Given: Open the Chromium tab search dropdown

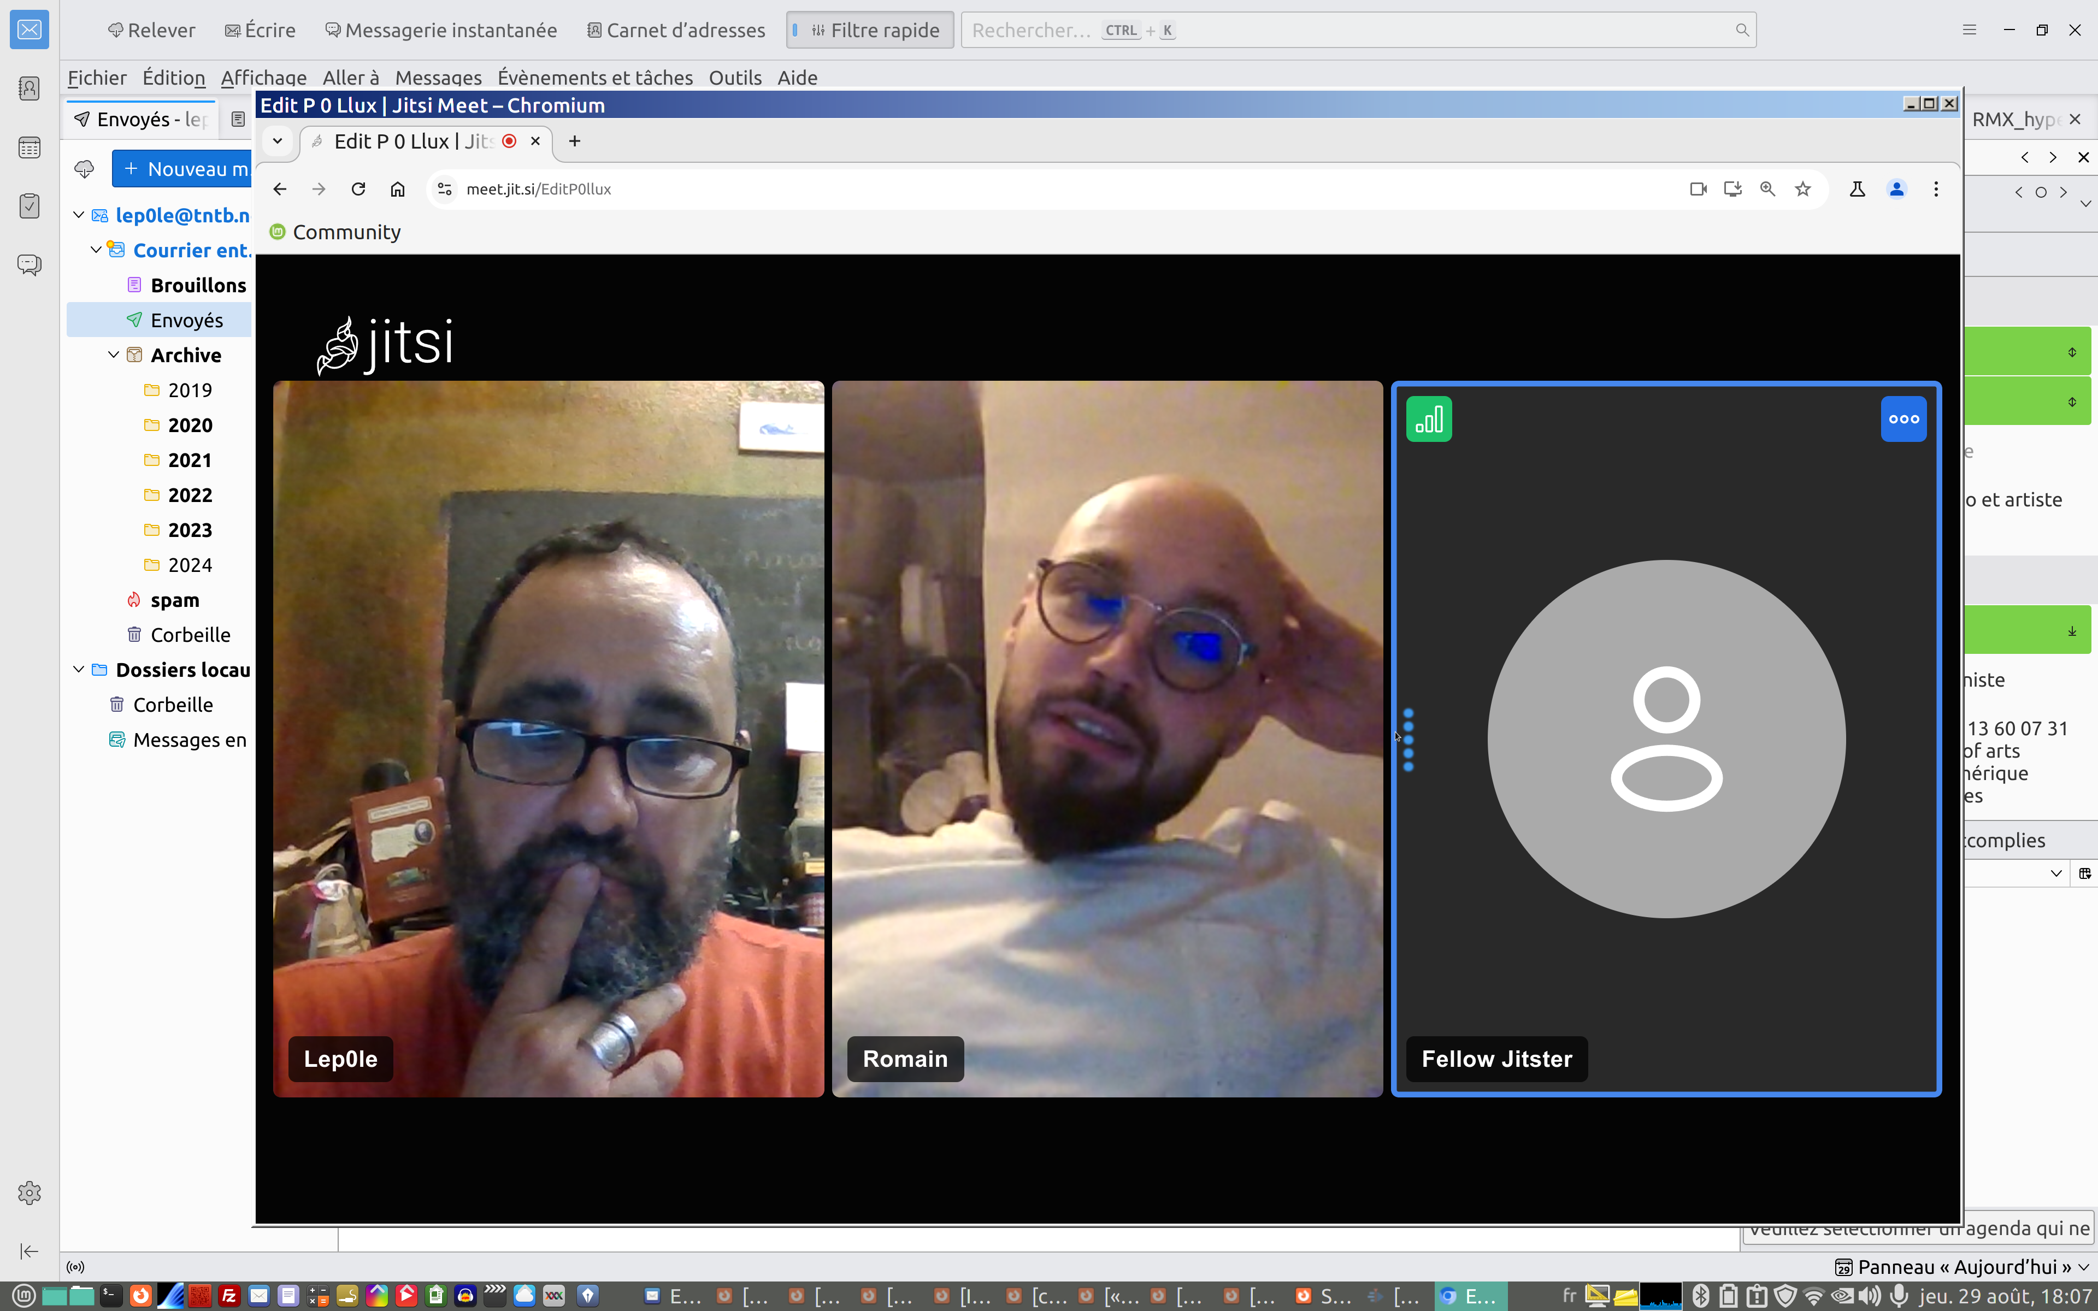Looking at the screenshot, I should pyautogui.click(x=278, y=140).
